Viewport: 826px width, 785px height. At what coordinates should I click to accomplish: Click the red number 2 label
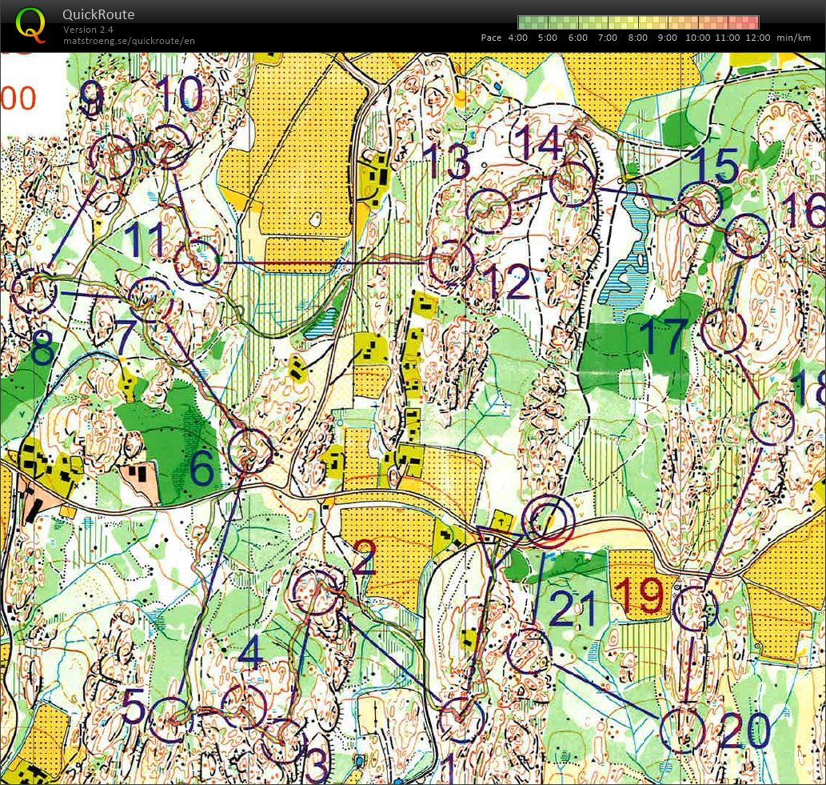pos(365,558)
